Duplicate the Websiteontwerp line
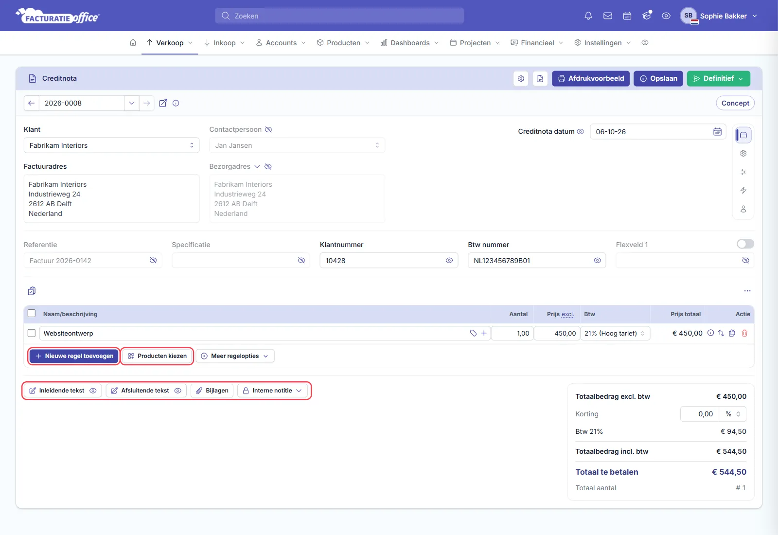The image size is (778, 535). coord(732,333)
